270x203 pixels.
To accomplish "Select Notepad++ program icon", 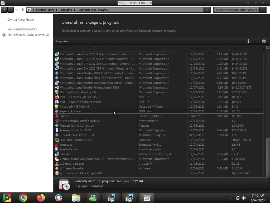I will [57, 107].
